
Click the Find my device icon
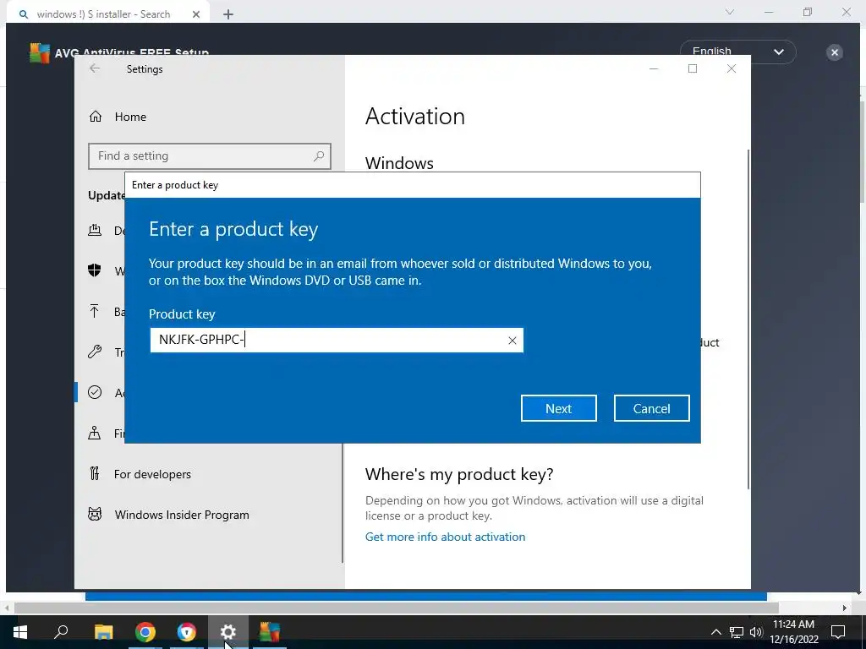(x=95, y=433)
